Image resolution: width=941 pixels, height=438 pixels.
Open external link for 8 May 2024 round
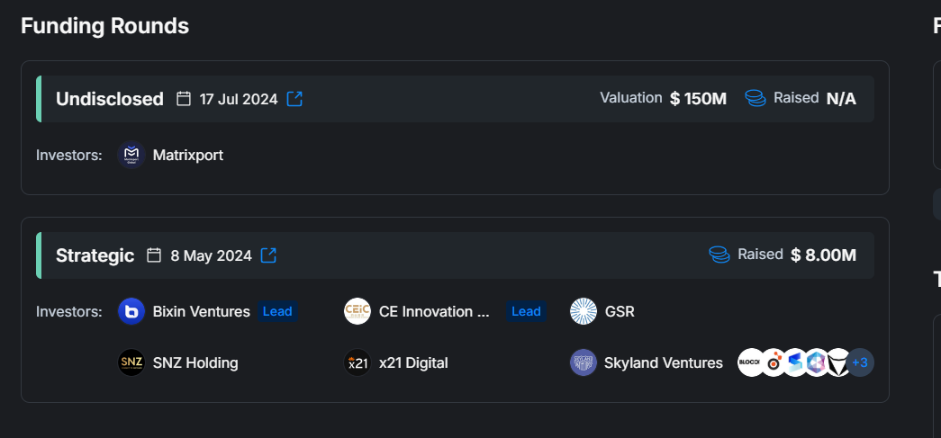[x=268, y=255]
